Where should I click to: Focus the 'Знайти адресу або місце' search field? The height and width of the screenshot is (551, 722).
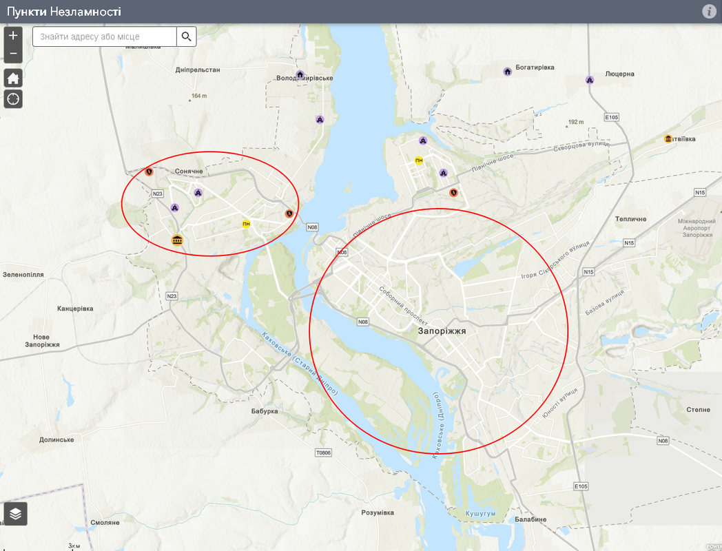point(105,37)
